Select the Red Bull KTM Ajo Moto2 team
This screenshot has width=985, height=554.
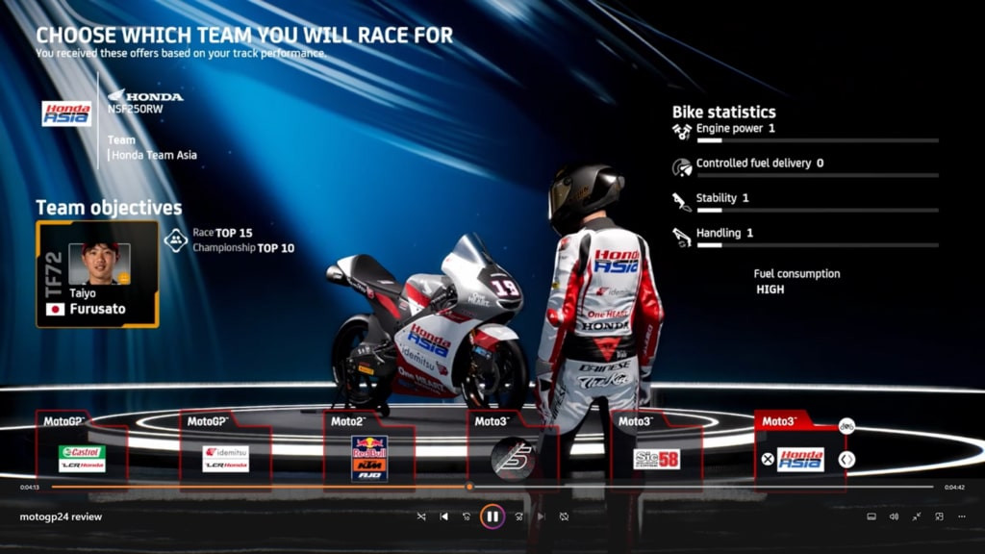[369, 458]
